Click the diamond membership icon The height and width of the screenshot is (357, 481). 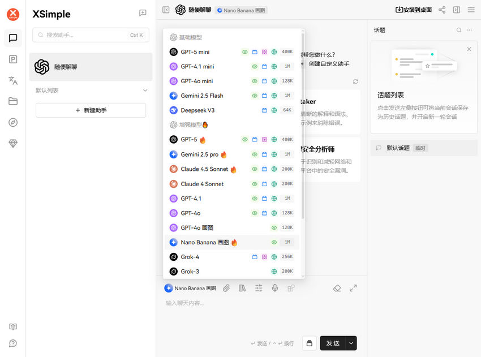pyautogui.click(x=13, y=144)
